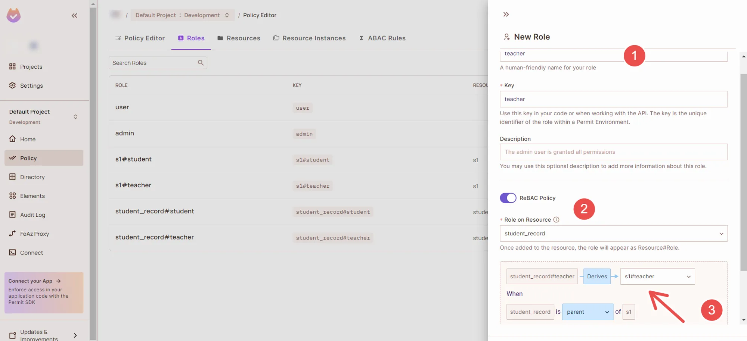Open FoAz Proxy from the sidebar
747x341 pixels.
[34, 234]
